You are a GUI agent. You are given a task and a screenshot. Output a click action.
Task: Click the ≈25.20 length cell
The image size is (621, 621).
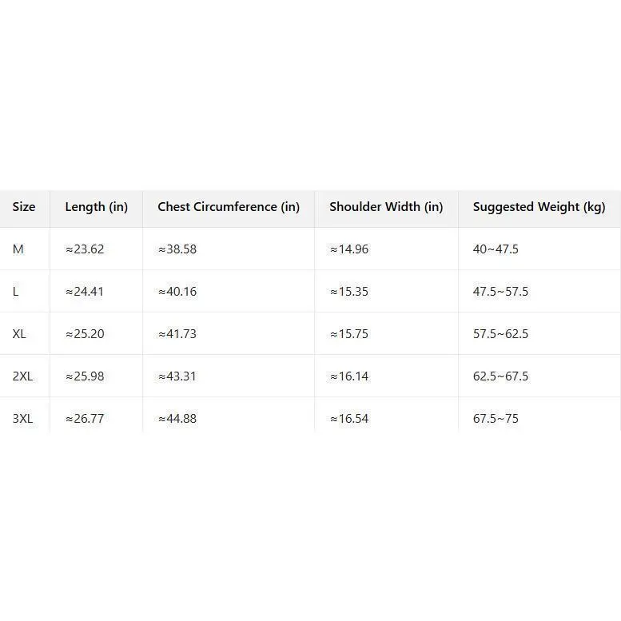(85, 334)
